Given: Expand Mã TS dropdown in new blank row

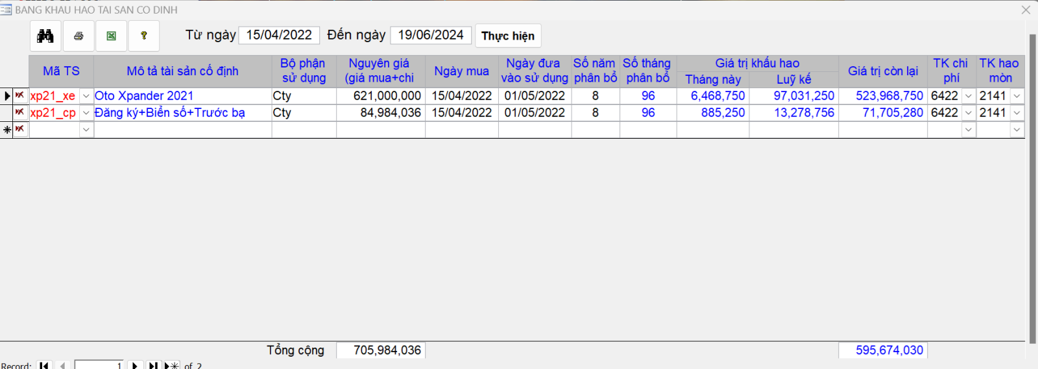Looking at the screenshot, I should [86, 130].
